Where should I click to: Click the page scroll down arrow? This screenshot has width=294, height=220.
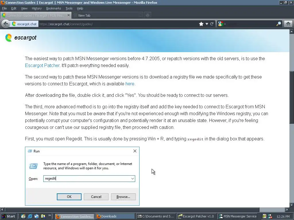pos(292,205)
